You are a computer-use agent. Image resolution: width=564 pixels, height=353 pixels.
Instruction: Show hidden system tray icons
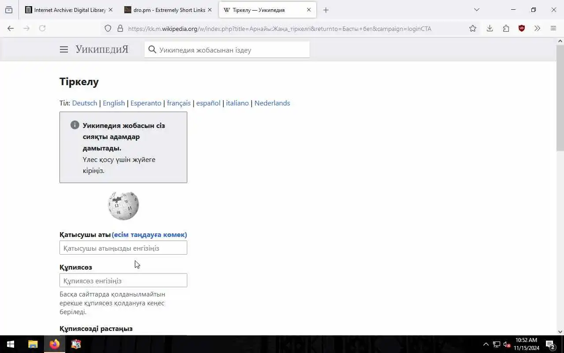click(x=486, y=344)
